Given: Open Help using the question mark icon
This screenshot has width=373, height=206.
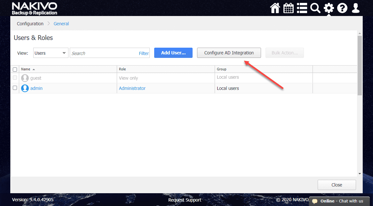Looking at the screenshot, I should (342, 8).
